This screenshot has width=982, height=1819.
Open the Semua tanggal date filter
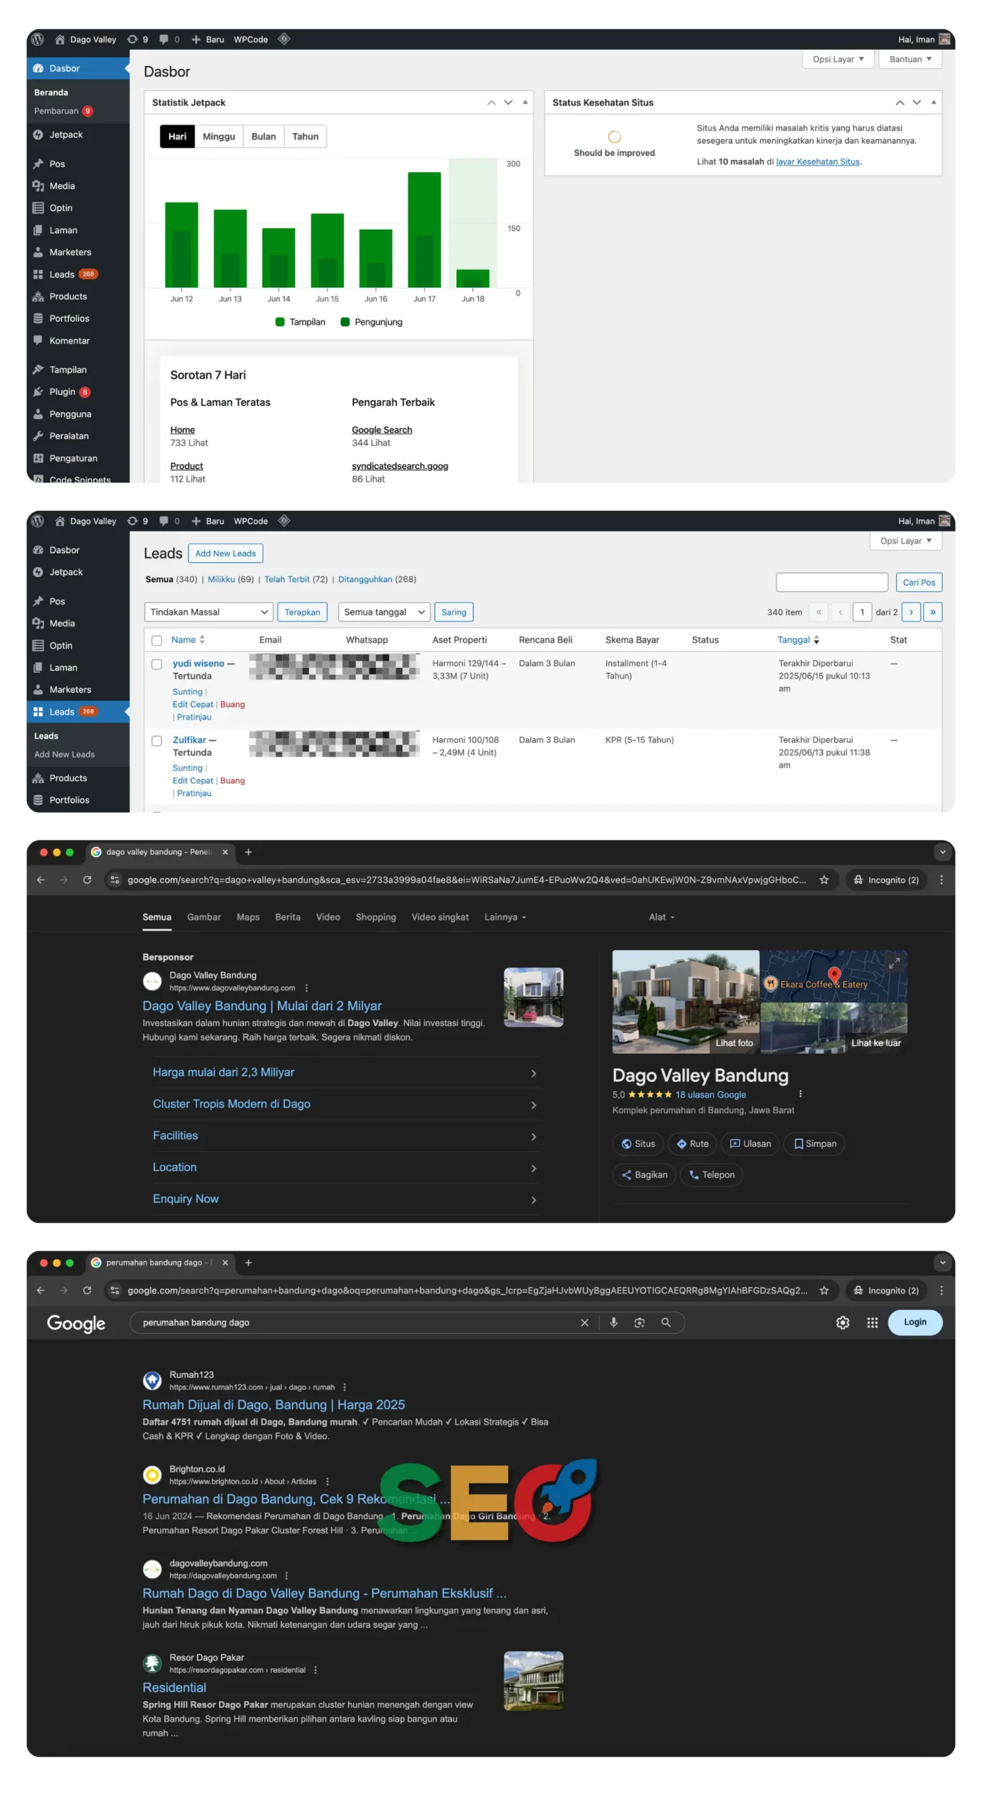click(x=384, y=612)
